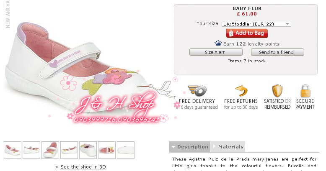Screen dimensions: 326x171
Task: Click the Satisfied or Reimbursed shield icon
Action: click(277, 91)
